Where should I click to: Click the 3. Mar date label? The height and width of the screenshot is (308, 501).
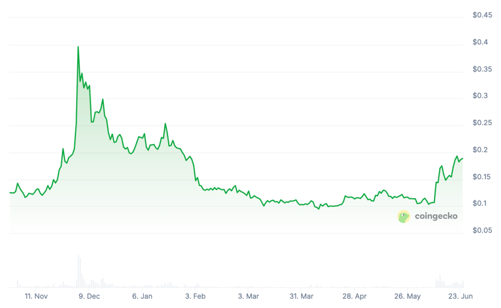click(249, 296)
